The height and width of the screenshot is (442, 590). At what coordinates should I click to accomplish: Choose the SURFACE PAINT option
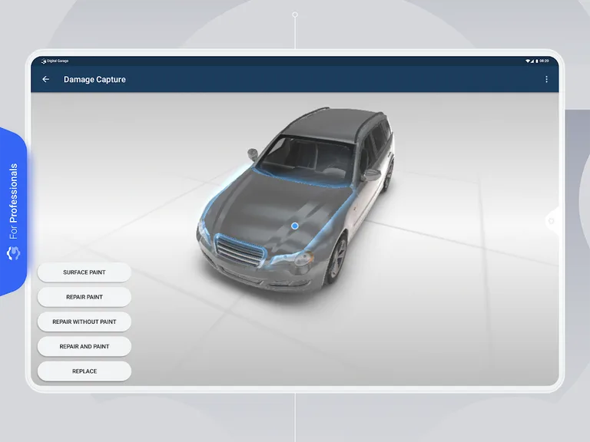(x=85, y=272)
